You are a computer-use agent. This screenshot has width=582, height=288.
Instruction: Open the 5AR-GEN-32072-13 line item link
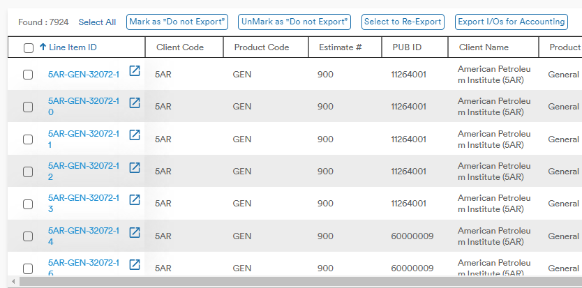coord(84,204)
